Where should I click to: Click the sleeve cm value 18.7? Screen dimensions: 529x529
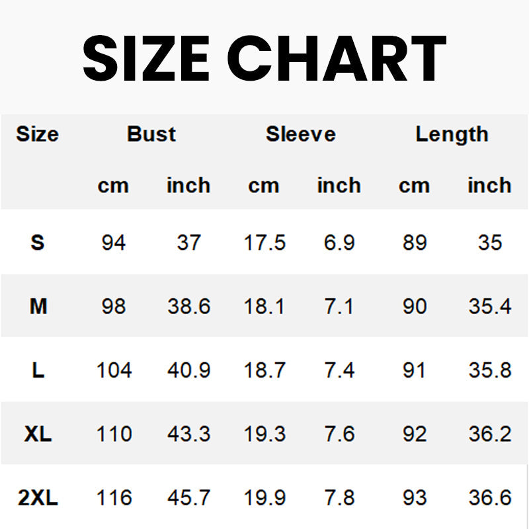point(264,370)
